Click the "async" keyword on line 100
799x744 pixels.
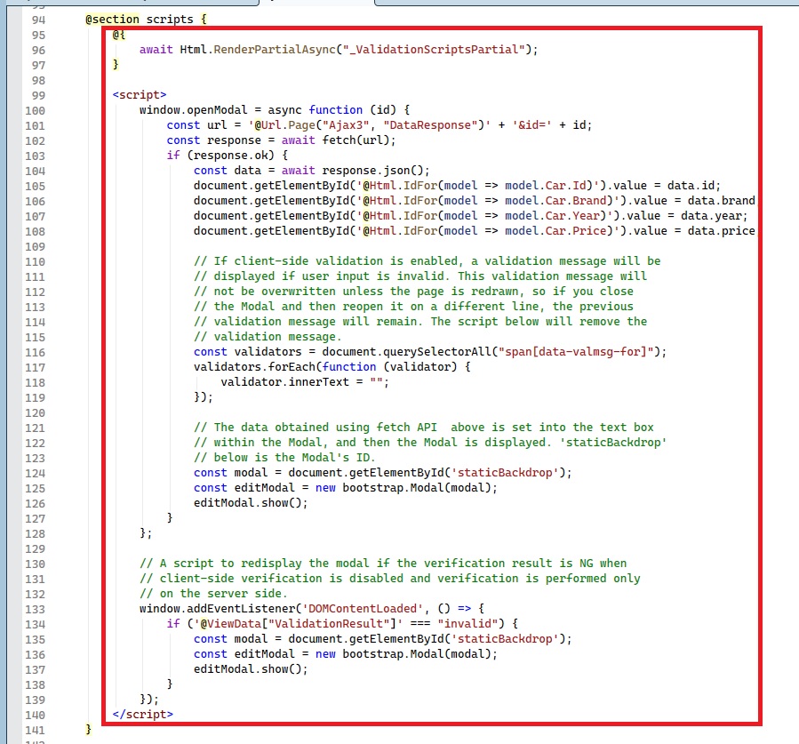pyautogui.click(x=284, y=110)
